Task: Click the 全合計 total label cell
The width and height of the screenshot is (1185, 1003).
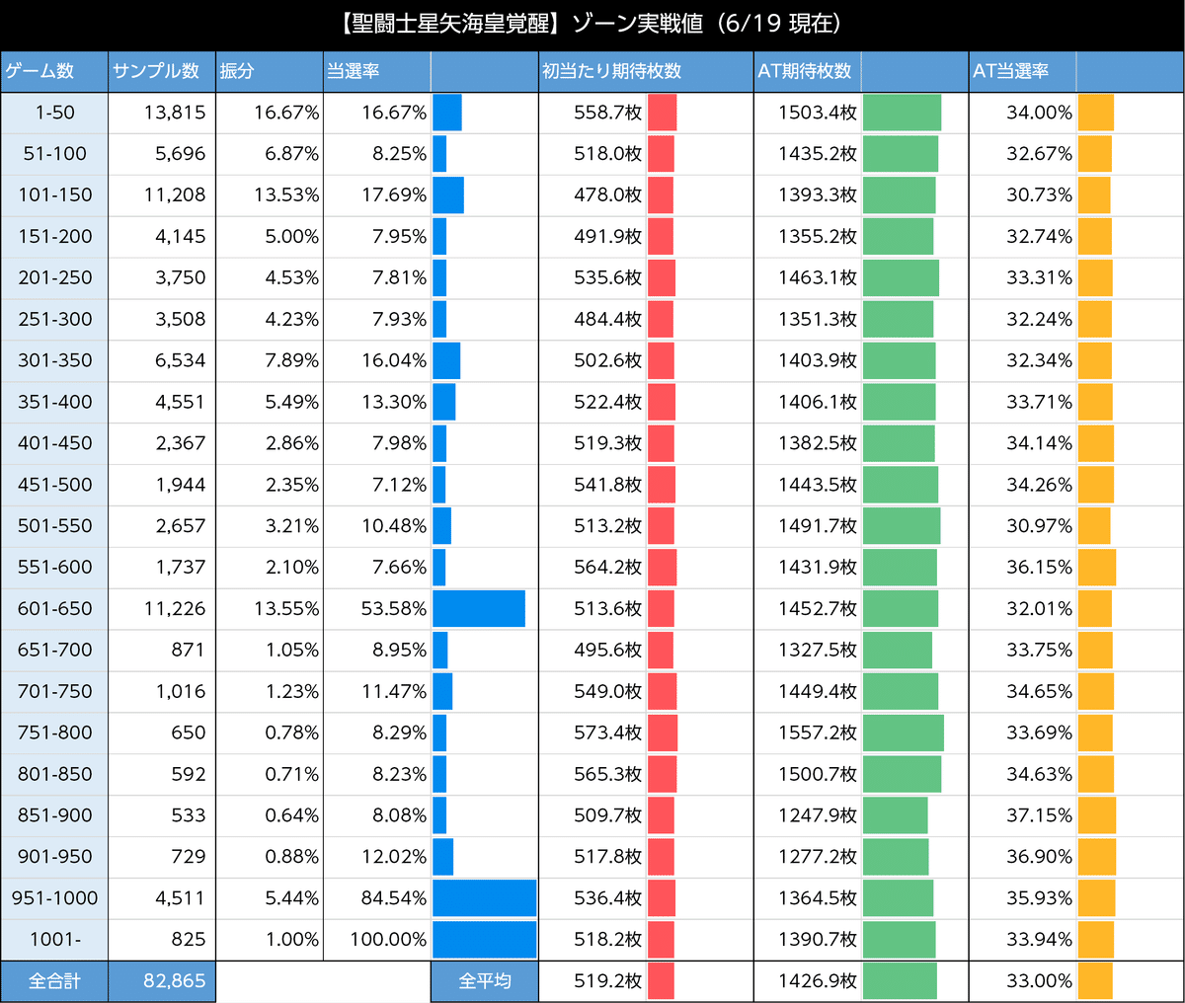Action: [x=54, y=980]
